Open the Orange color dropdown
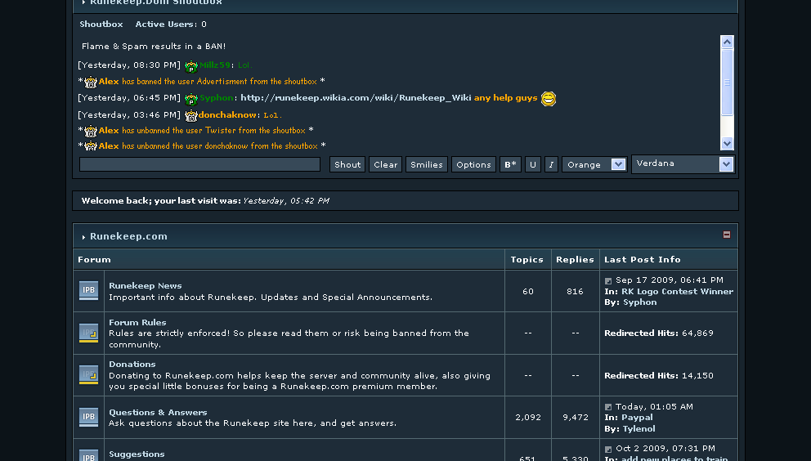The width and height of the screenshot is (811, 461). click(594, 164)
